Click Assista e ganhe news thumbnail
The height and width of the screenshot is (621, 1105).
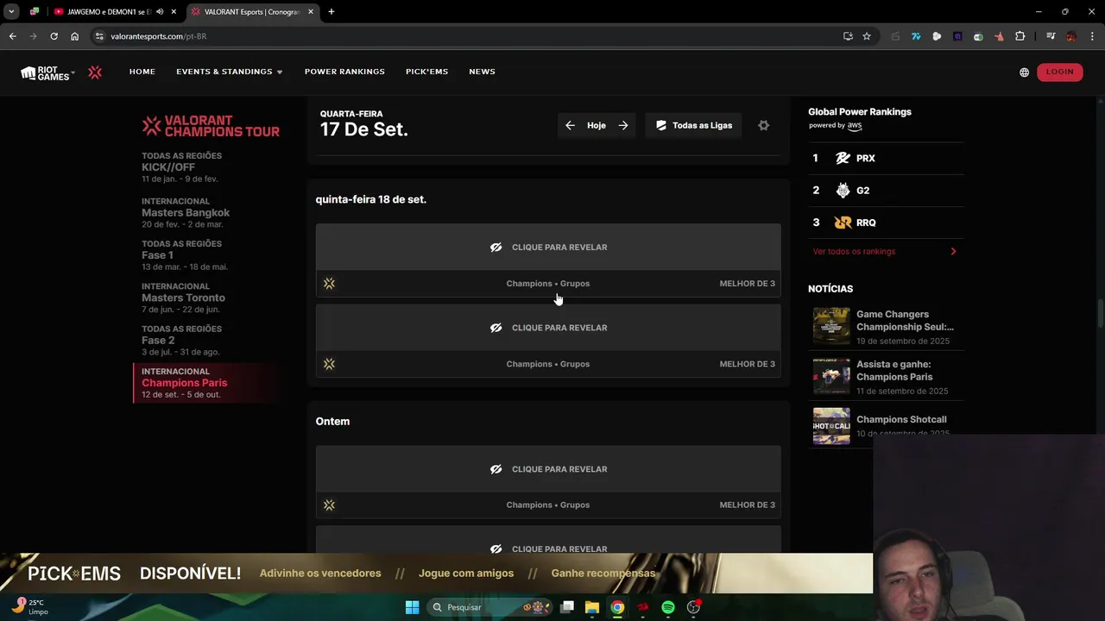831,377
